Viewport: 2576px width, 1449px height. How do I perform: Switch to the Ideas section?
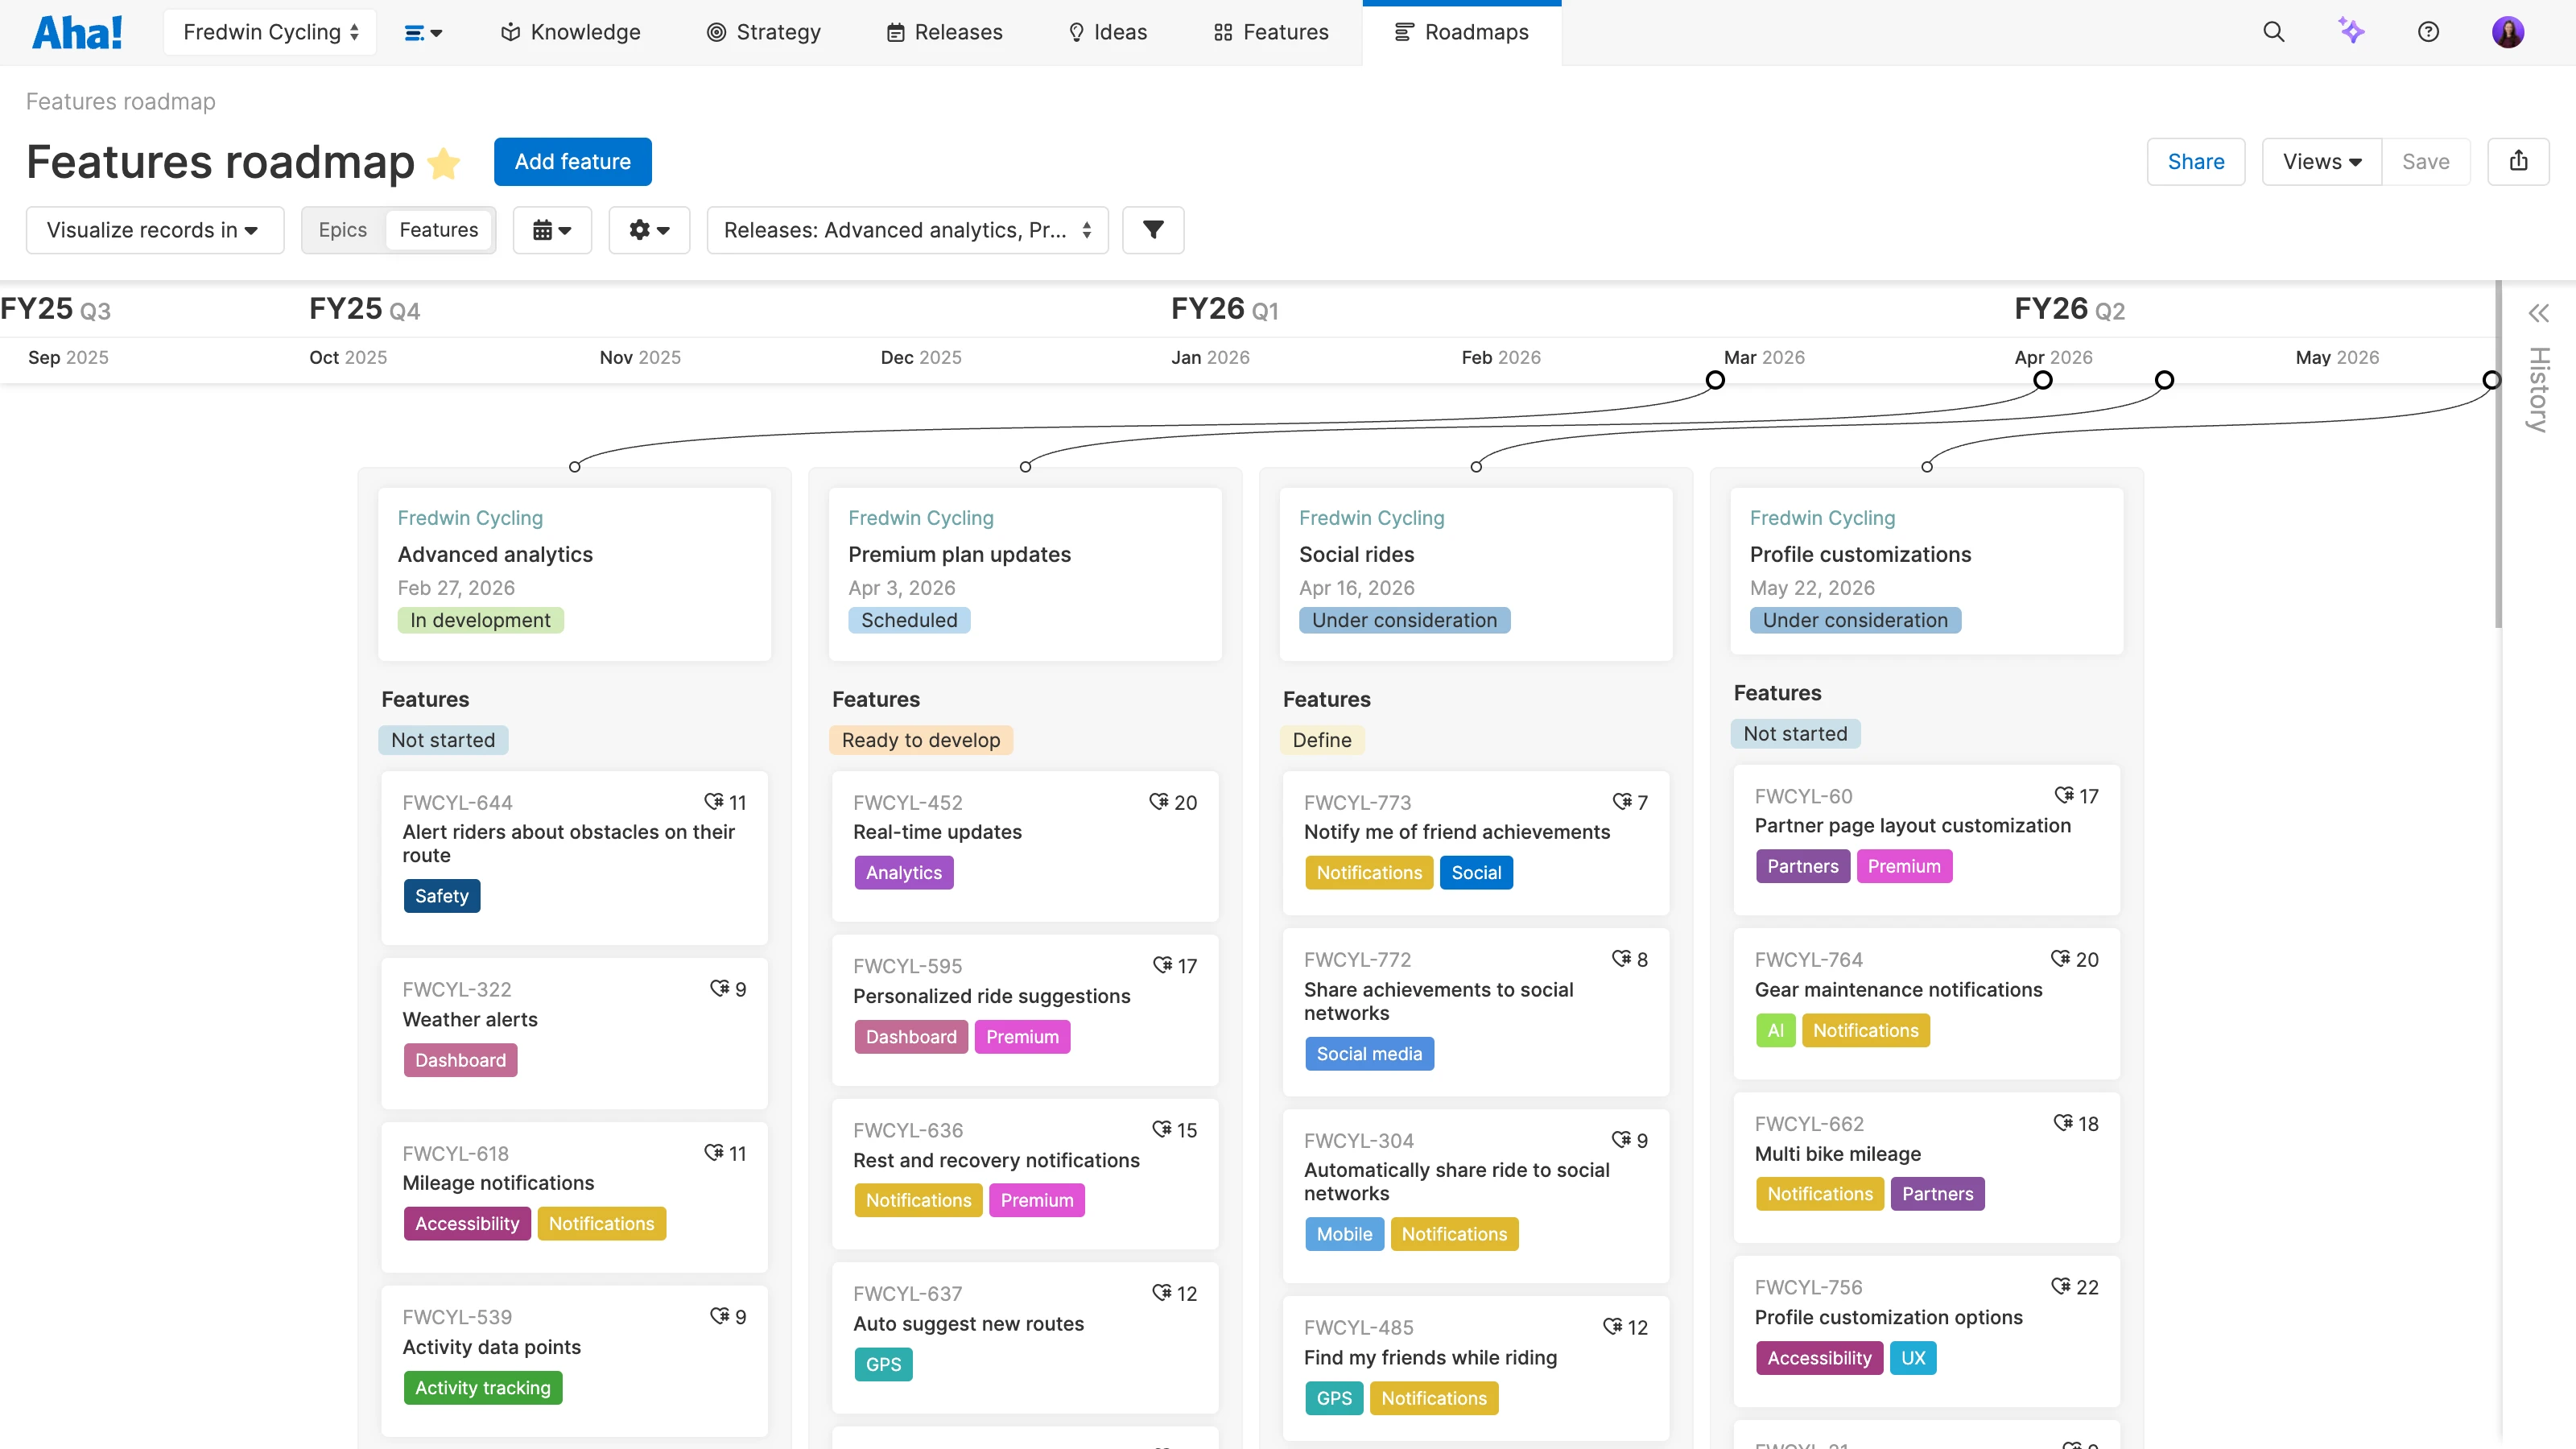[1106, 31]
